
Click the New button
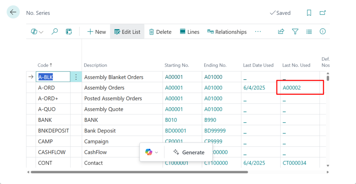[x=96, y=32]
